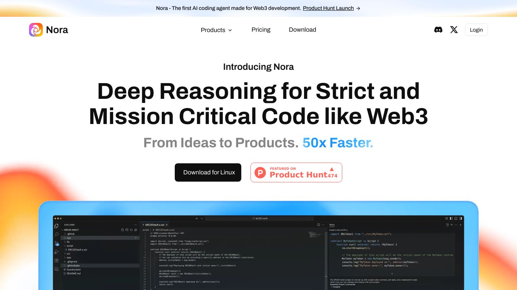Click the Download for Linux button

(208, 172)
